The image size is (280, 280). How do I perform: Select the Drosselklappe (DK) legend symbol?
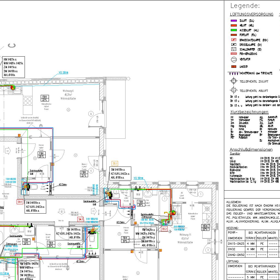[234, 45]
